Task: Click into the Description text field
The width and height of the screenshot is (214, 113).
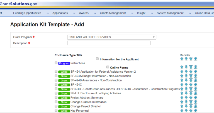Action: 109,43
